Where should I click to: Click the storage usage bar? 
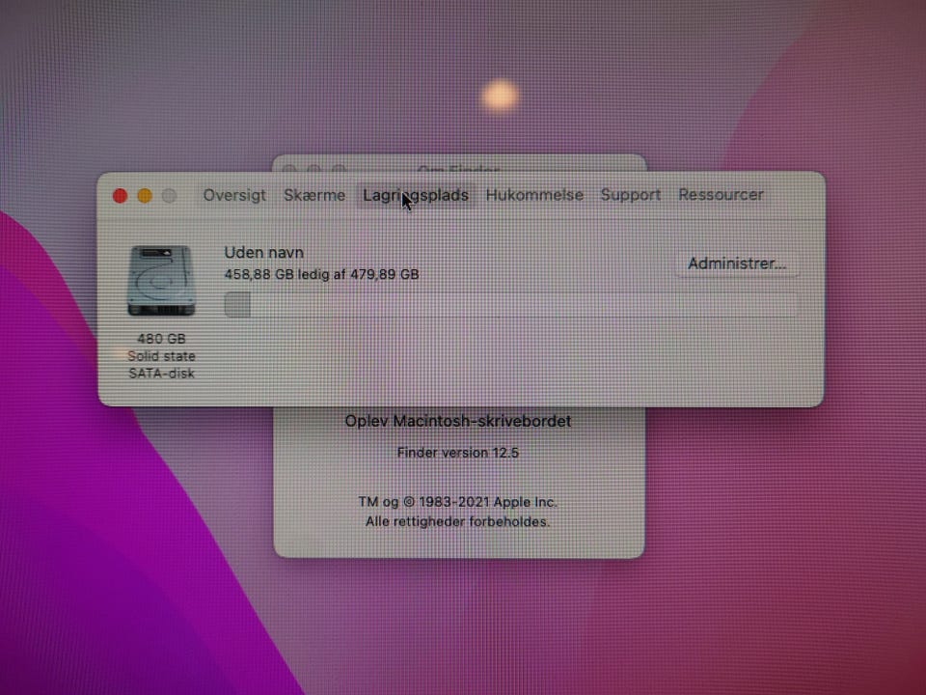click(x=511, y=305)
